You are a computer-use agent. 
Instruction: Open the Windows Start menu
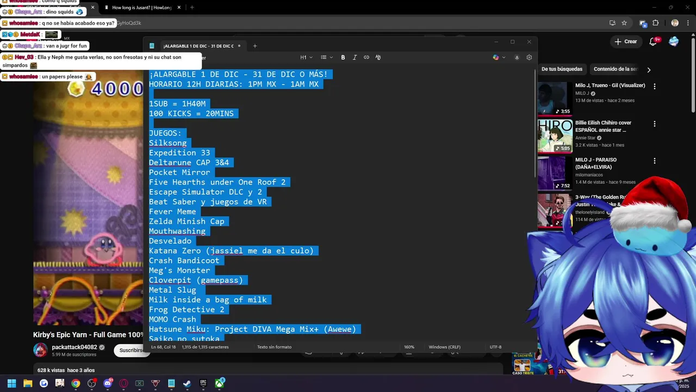11,383
